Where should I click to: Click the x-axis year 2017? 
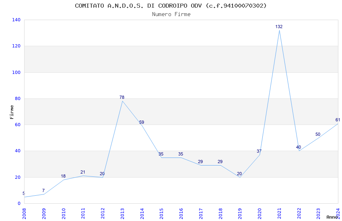click(x=201, y=213)
